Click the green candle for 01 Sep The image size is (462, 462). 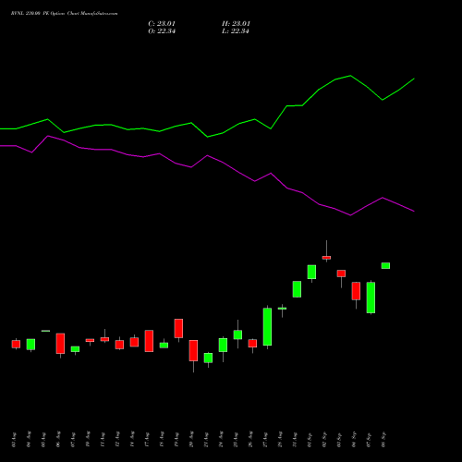click(311, 272)
